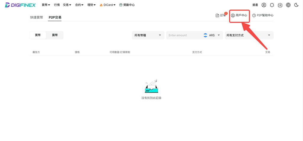303x141 pixels.
Task: Expand the 合約 header menu
Action: pyautogui.click(x=79, y=5)
